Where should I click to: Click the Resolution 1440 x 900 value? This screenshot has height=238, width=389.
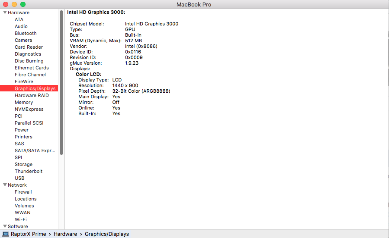125,85
